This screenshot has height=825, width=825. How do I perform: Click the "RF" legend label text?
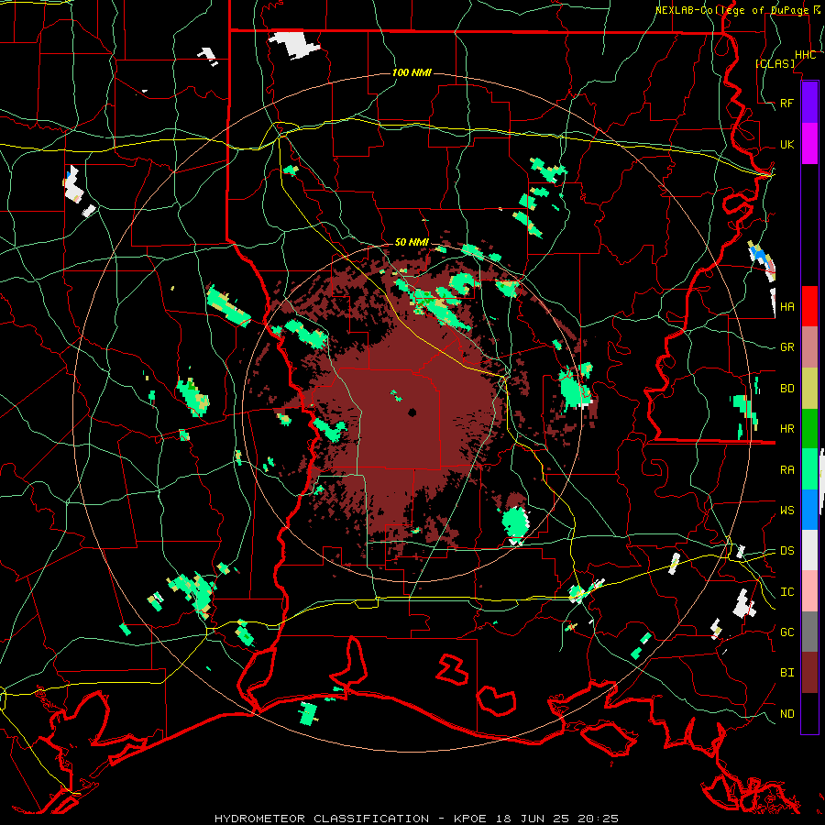pyautogui.click(x=787, y=103)
